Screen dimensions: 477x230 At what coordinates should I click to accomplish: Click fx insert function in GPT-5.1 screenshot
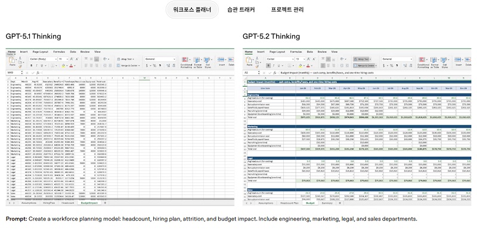tap(38, 73)
